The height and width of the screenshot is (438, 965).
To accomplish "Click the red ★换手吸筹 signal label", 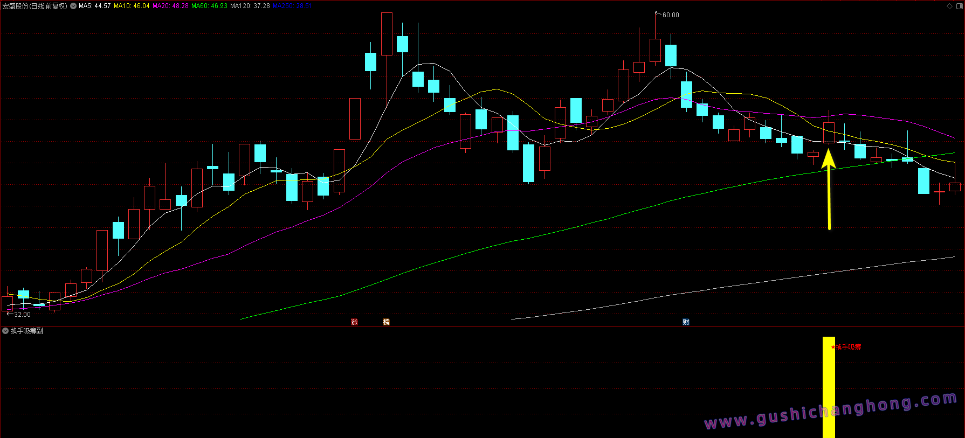I will tap(846, 347).
